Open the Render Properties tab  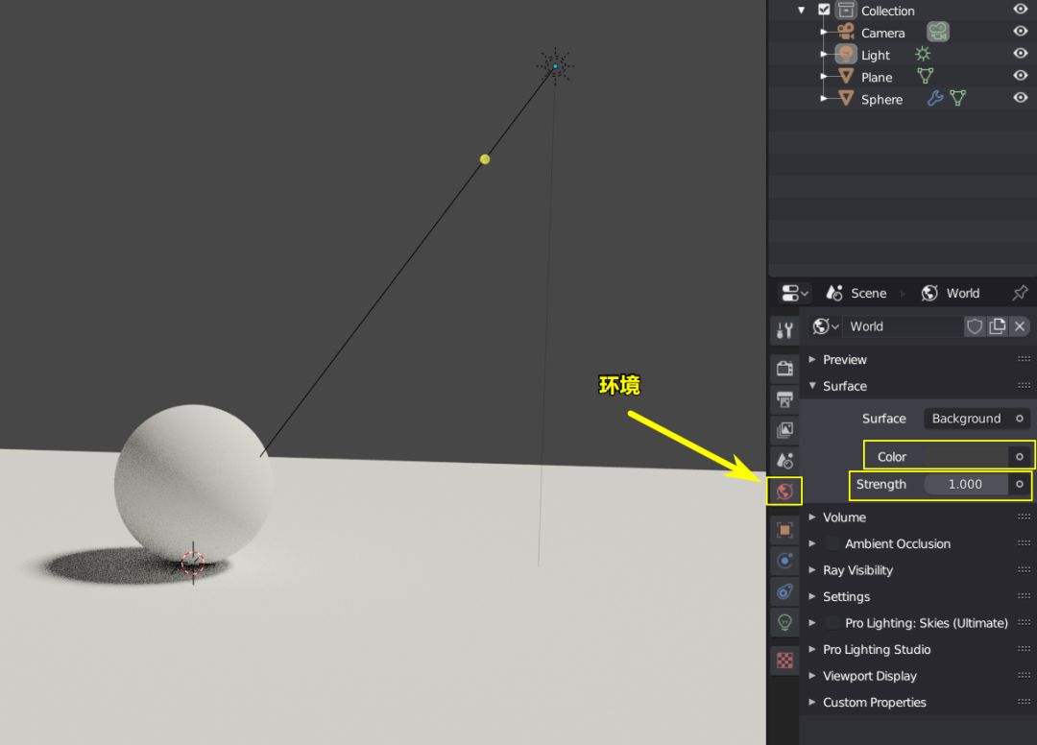784,368
